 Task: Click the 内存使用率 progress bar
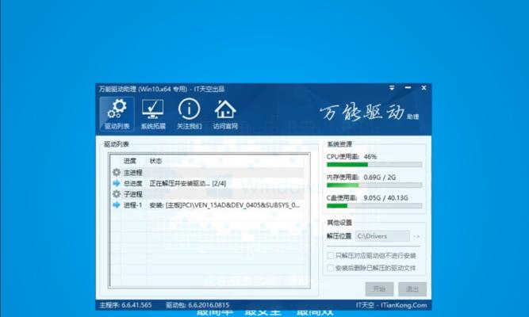(x=374, y=185)
